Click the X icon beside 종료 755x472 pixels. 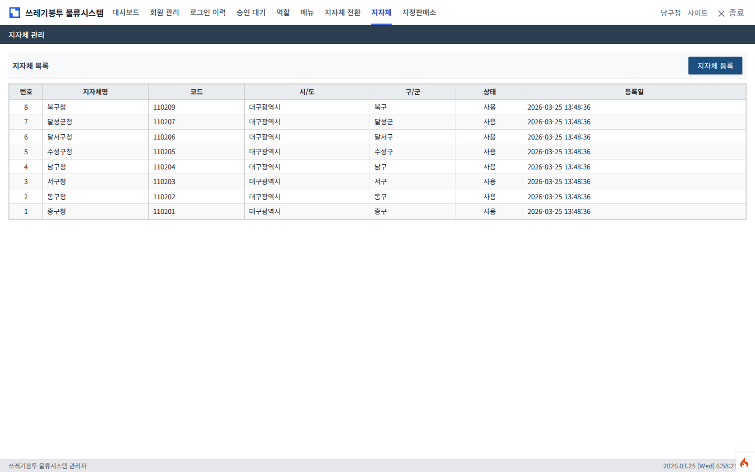coord(721,13)
